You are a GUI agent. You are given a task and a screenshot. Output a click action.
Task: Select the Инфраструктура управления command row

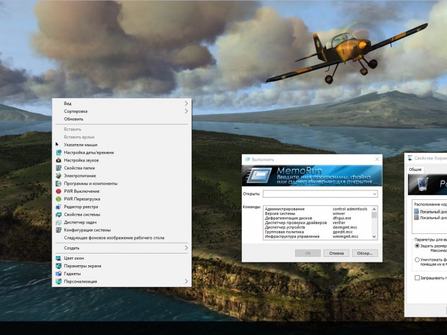(317, 236)
